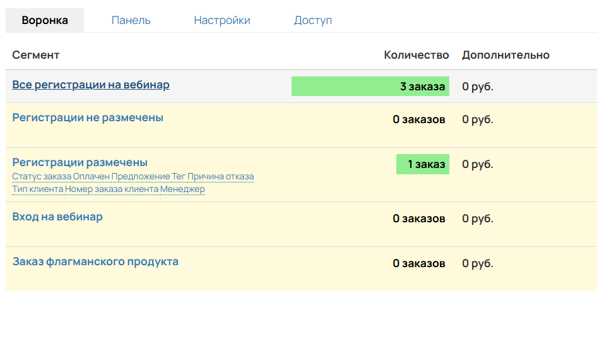Open the Номер заказа клиента link
597x341 pixels.
pos(112,189)
